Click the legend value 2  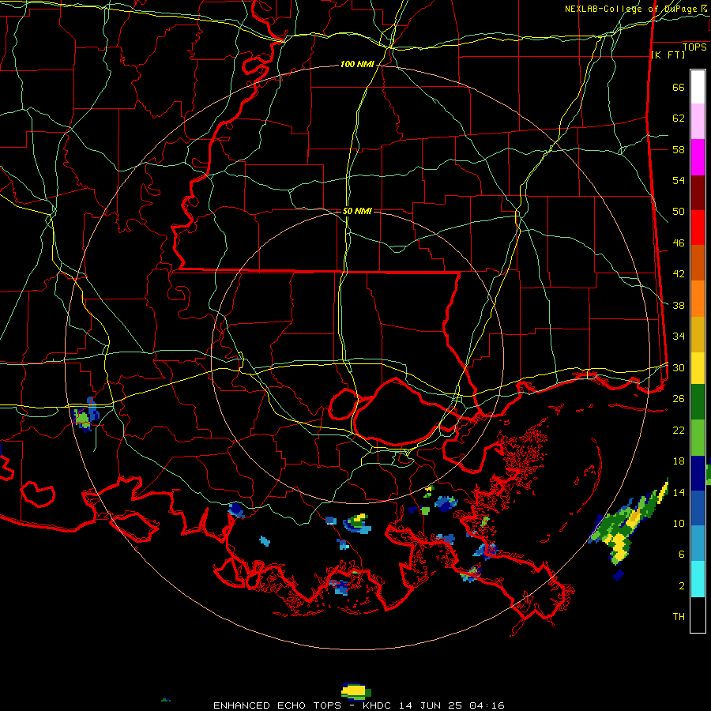[681, 586]
